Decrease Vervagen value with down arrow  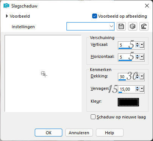[x=138, y=90]
